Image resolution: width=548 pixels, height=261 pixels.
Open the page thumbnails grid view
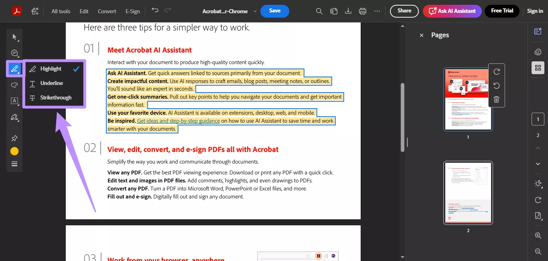coord(538,67)
